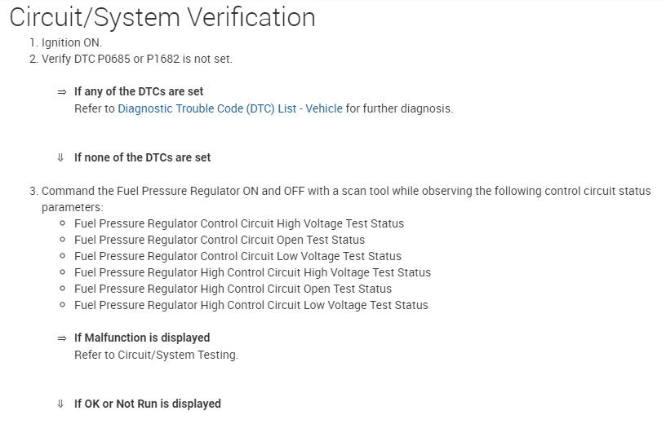Click "If Malfunction is displayed" text
Image resolution: width=666 pixels, height=424 pixels.
point(142,338)
